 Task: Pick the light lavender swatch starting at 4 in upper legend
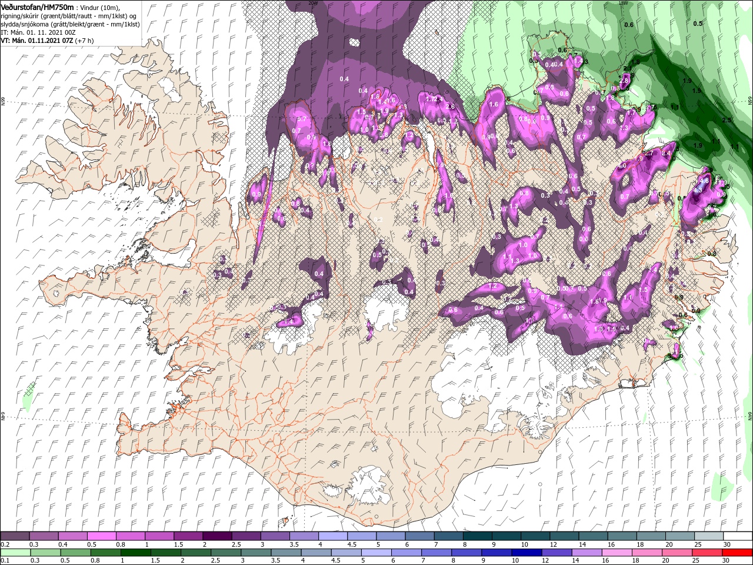[x=332, y=536]
